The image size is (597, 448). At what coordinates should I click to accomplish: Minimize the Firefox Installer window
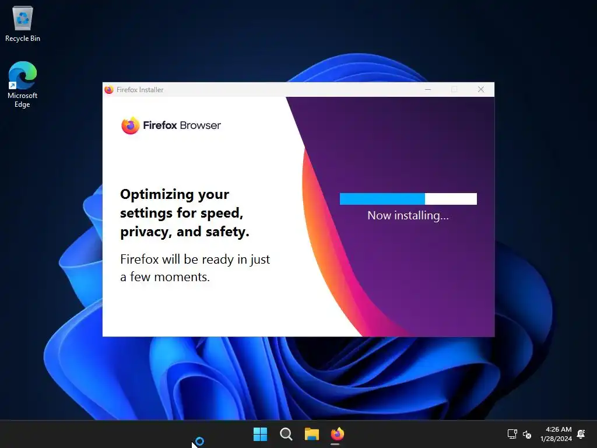click(x=428, y=89)
